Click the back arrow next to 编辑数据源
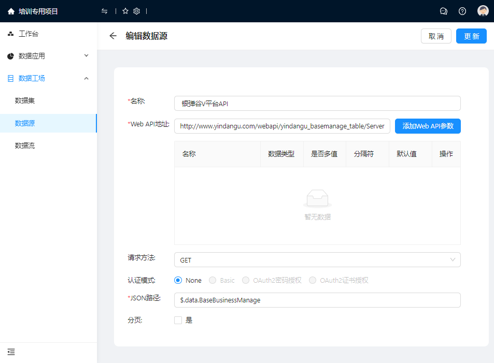 click(x=113, y=36)
